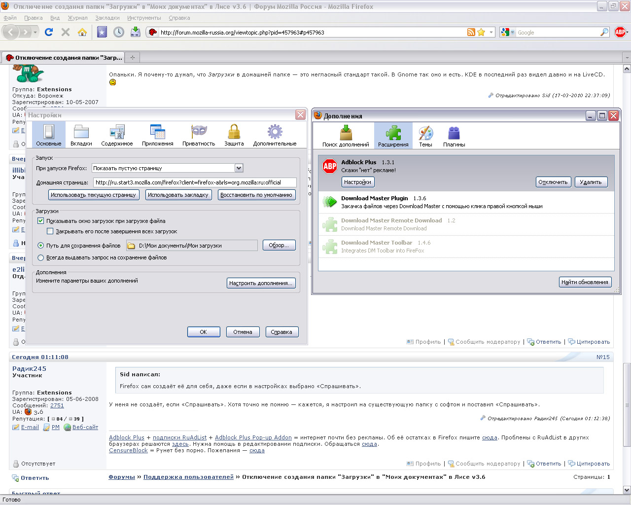Viewport: 631px width, 505px height.
Task: Open При запуске Firefox dropdown
Action: (168, 168)
